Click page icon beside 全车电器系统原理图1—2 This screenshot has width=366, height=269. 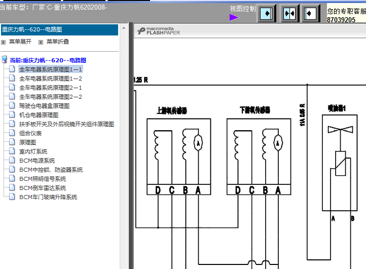(x=12, y=78)
